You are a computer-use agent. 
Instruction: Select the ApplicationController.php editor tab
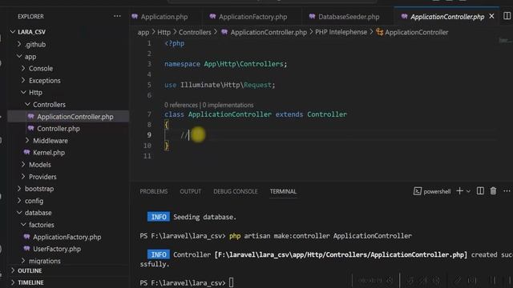coord(447,17)
